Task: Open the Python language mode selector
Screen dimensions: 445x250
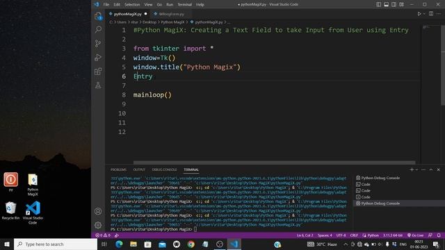Action: 371,235
